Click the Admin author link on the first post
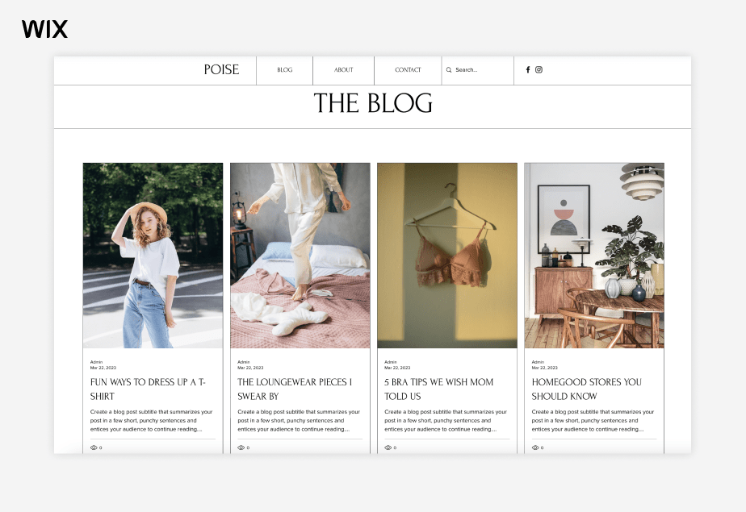Image resolution: width=746 pixels, height=512 pixels. pyautogui.click(x=96, y=362)
